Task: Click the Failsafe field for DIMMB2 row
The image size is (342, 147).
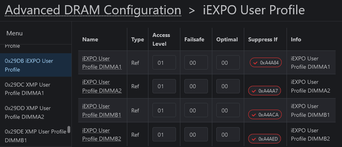Action: [x=196, y=135]
